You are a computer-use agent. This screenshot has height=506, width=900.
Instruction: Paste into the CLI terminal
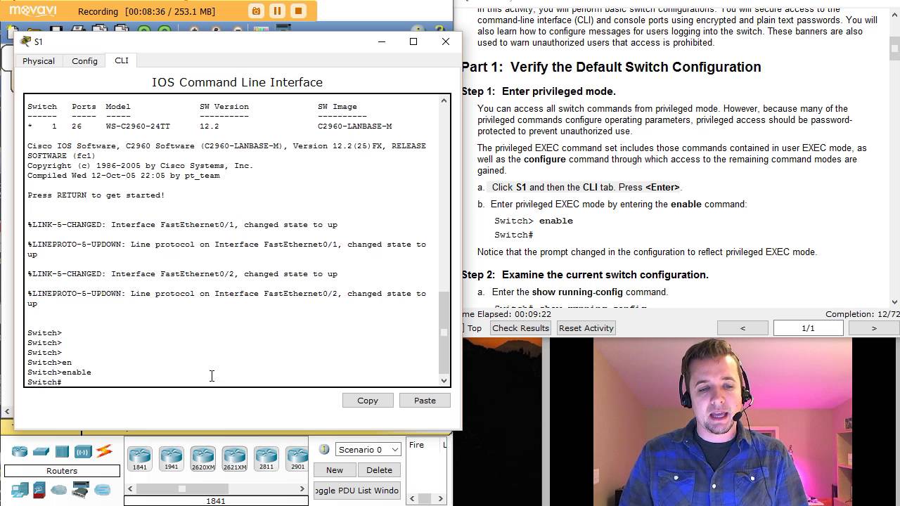tap(425, 401)
